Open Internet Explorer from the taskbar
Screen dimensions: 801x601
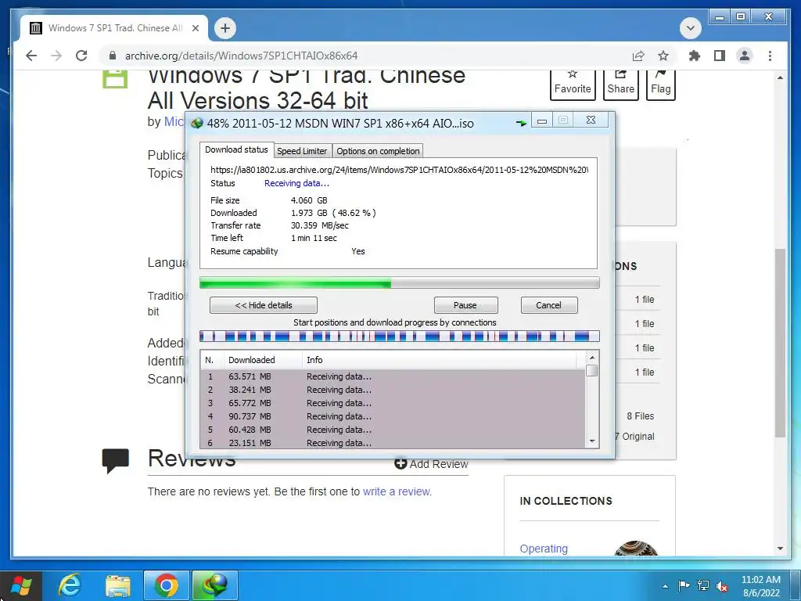(x=70, y=585)
